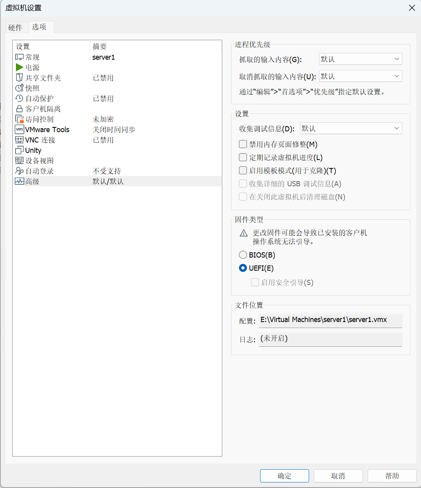Click 在关闭此虚拟机后清理磁盘(N) checkbox
Screen dimensions: 421x488
pos(243,197)
